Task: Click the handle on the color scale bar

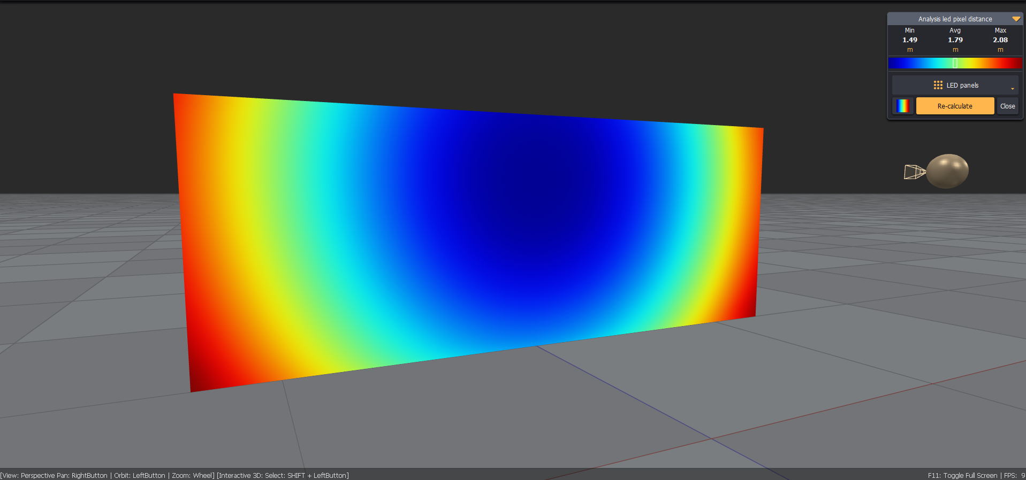Action: (x=955, y=63)
